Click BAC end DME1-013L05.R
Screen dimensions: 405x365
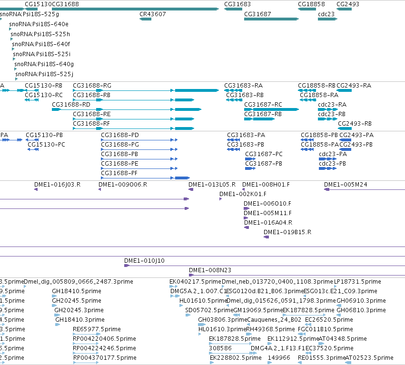coord(212,185)
